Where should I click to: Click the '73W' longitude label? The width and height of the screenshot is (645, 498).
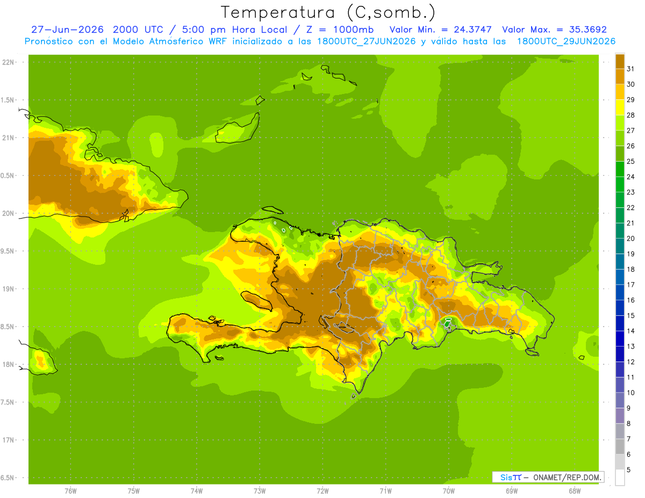pos(260,491)
